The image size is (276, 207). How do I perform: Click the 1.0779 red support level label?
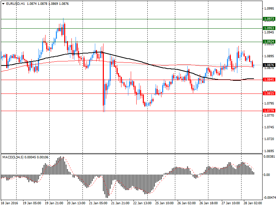(269, 111)
